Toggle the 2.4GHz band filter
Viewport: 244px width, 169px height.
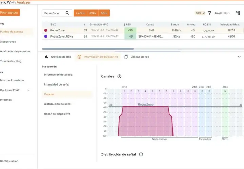[80, 13]
